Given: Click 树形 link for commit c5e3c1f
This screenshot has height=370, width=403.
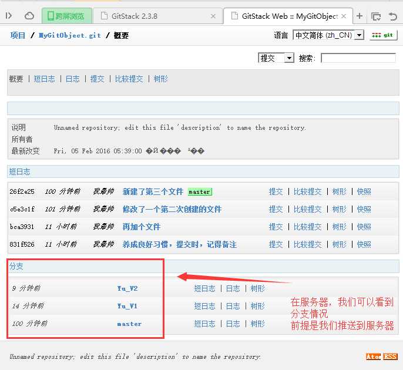Looking at the screenshot, I should pos(340,209).
